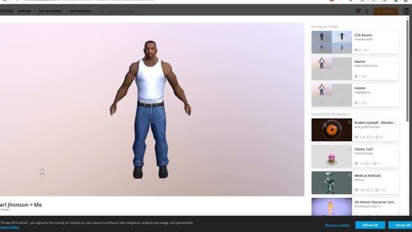Open the Classic Carl cupcake thumbnail
This screenshot has width=412, height=232.
(x=332, y=156)
